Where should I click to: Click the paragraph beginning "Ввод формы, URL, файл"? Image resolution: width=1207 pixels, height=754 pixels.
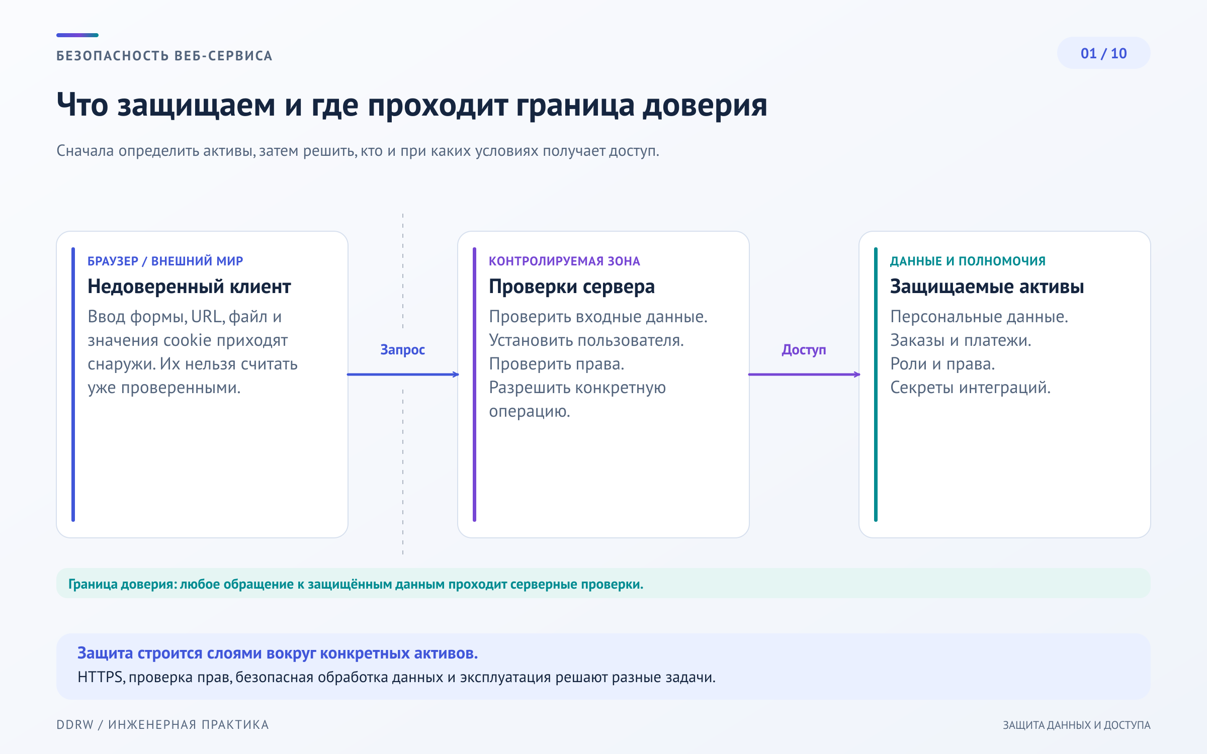[x=193, y=352]
